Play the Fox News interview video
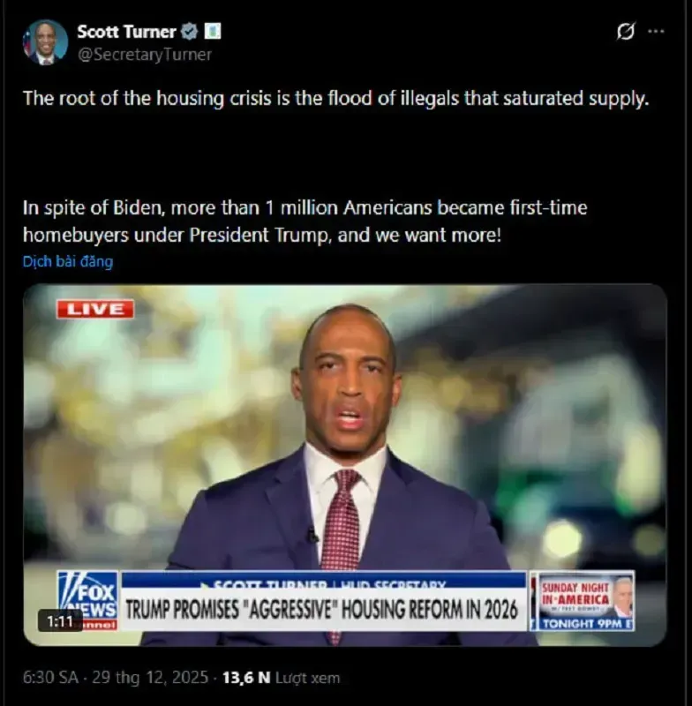The height and width of the screenshot is (706, 692). click(345, 465)
